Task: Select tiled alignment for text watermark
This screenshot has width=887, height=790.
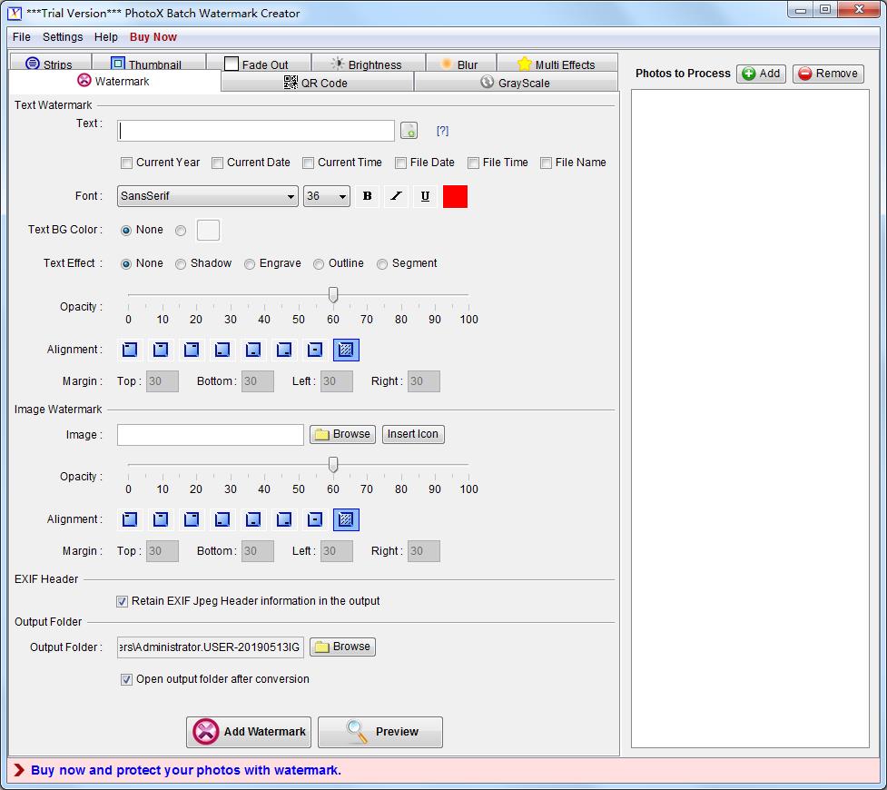Action: (x=346, y=350)
